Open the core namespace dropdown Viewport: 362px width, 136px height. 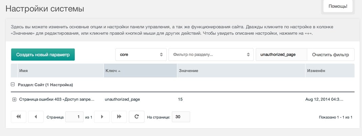(x=141, y=55)
